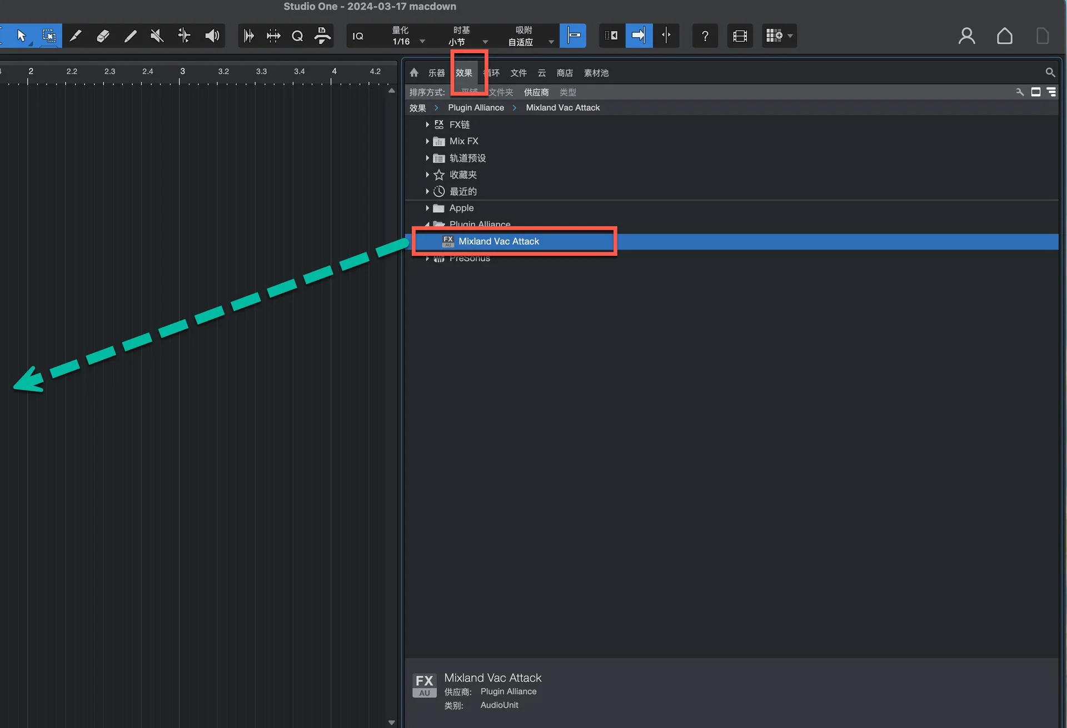Screen dimensions: 1067x728
Task: Expand the Apple vendor folder
Action: point(427,208)
